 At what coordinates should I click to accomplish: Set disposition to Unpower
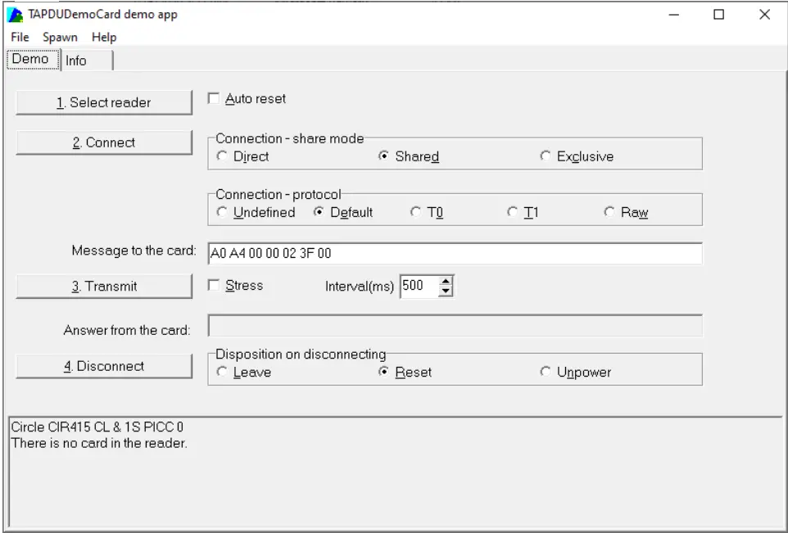click(546, 373)
